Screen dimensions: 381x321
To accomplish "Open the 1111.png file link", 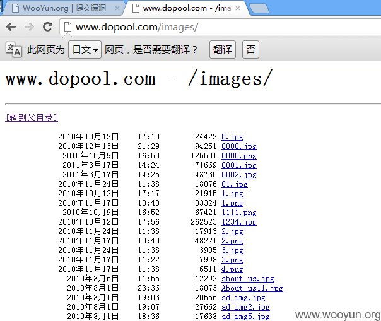I will [x=239, y=213].
